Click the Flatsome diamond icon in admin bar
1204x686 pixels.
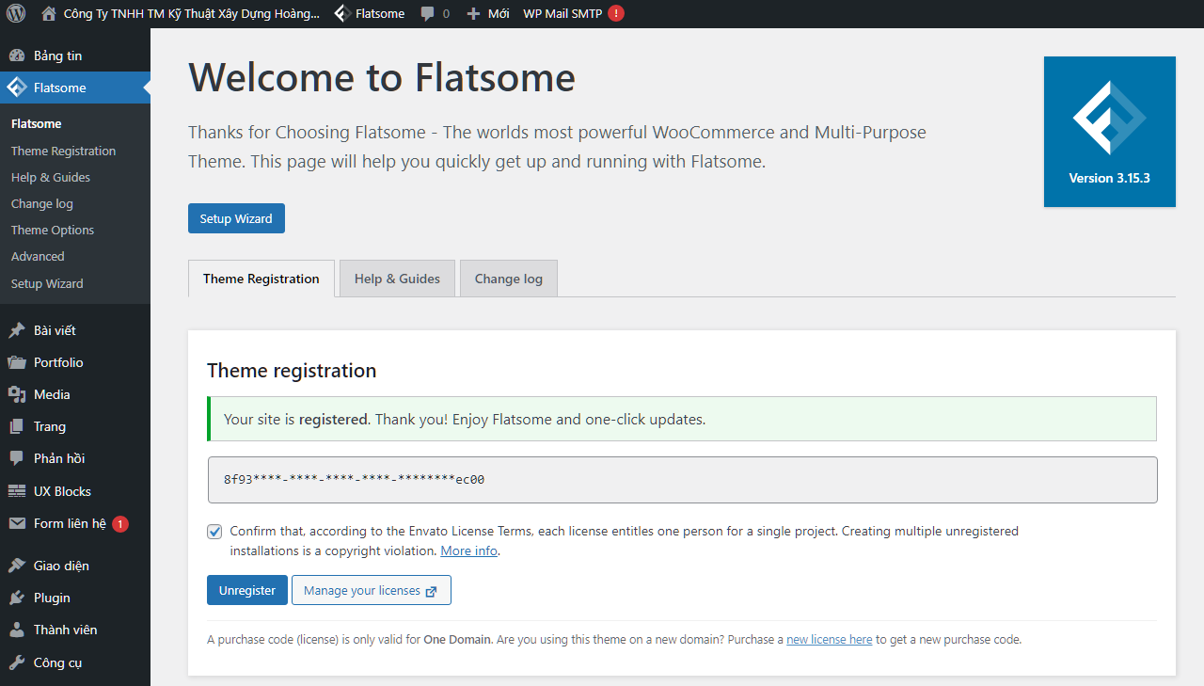click(343, 13)
